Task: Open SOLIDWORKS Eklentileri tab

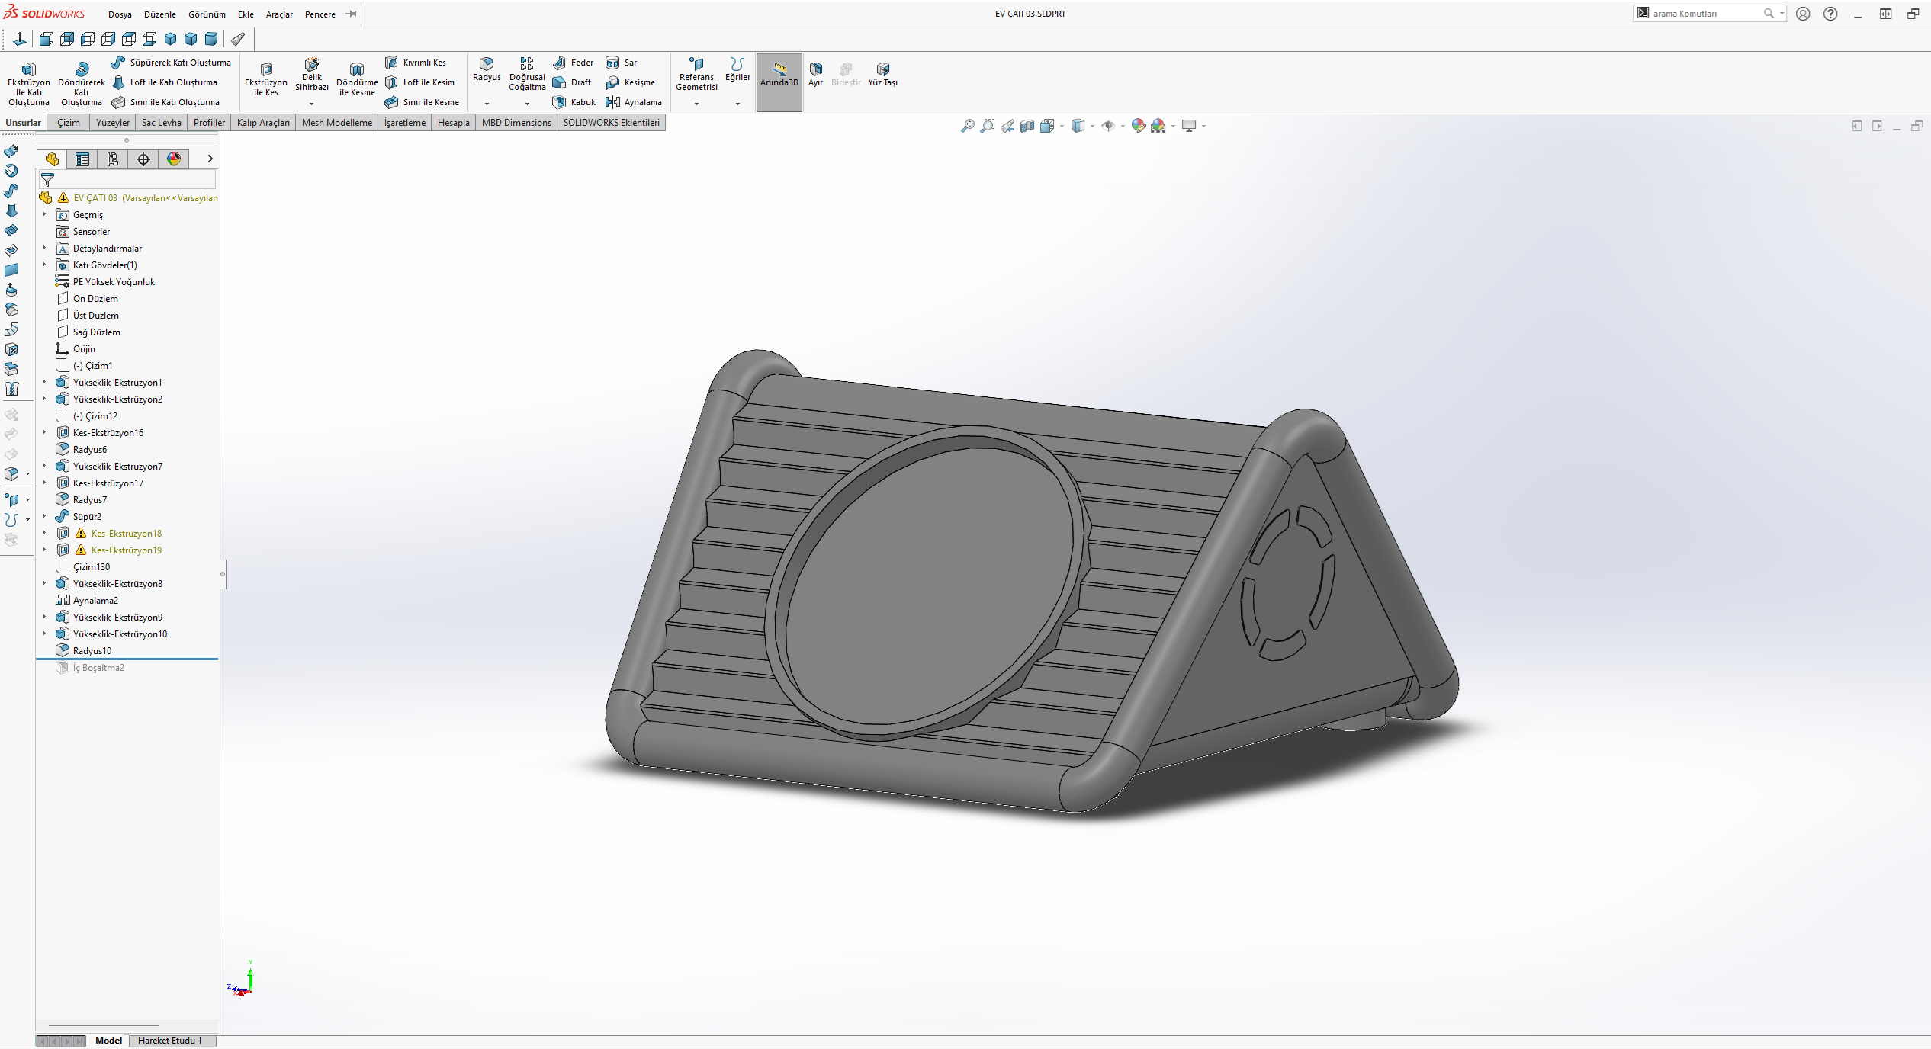Action: 612,123
